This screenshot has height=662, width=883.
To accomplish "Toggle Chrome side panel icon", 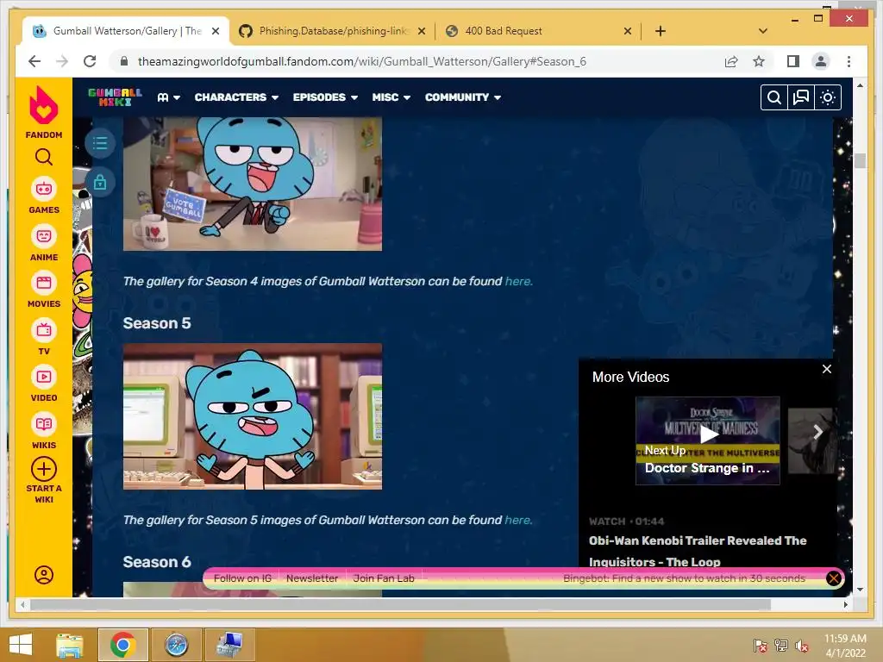I will click(x=793, y=61).
